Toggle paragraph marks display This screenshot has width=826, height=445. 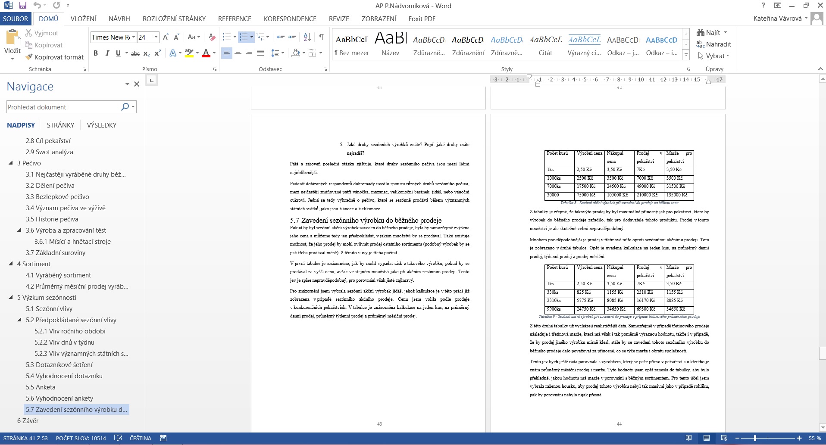click(322, 37)
